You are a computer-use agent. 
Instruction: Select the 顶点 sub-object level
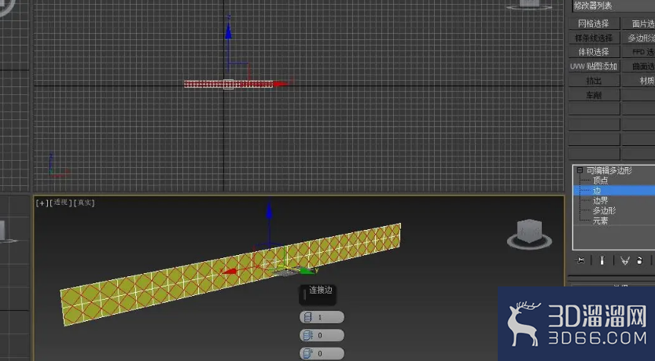click(x=600, y=180)
